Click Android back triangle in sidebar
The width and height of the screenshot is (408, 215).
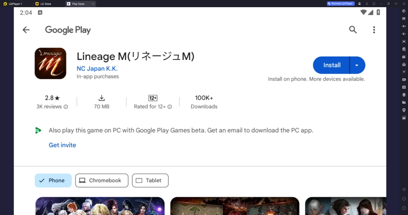pos(404,189)
